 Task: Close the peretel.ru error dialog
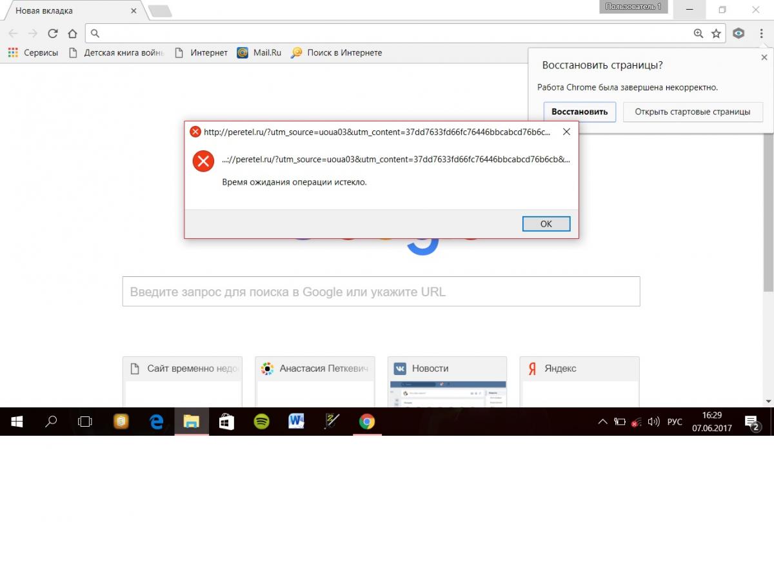coord(566,132)
